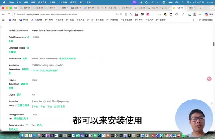Add this page to favorites with the star
The width and height of the screenshot is (215, 139).
click(x=131, y=14)
